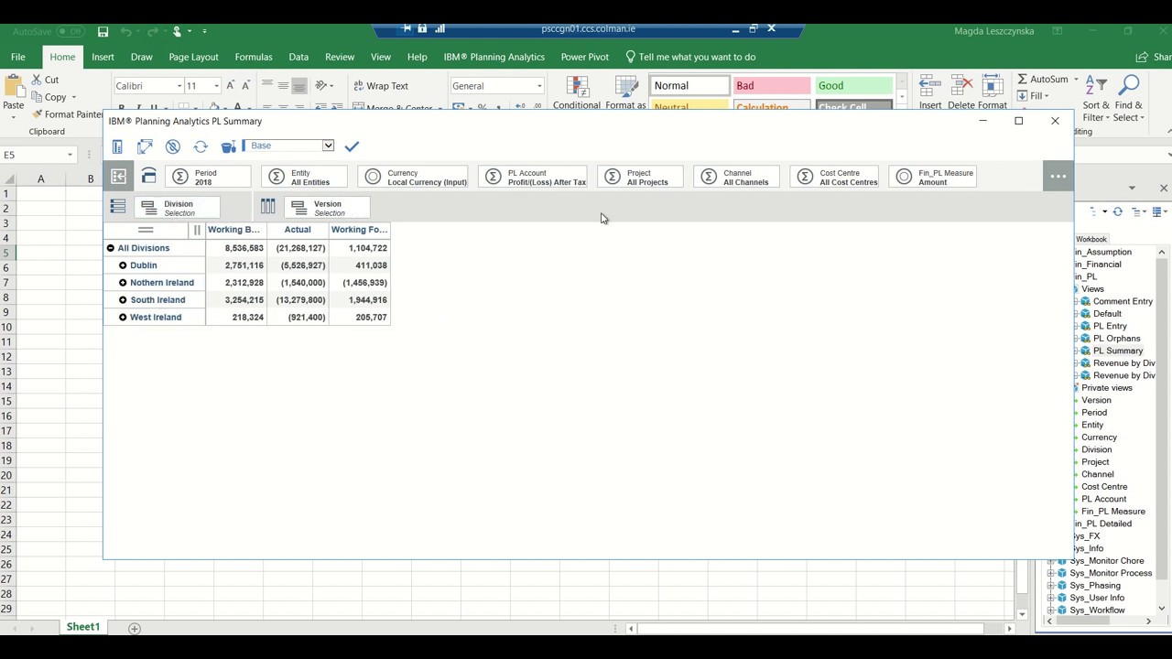Refresh the PL Summary view
1172x659 pixels.
[201, 146]
